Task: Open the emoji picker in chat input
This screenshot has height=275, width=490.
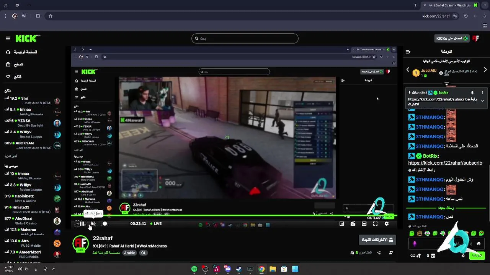Action: tap(479, 244)
